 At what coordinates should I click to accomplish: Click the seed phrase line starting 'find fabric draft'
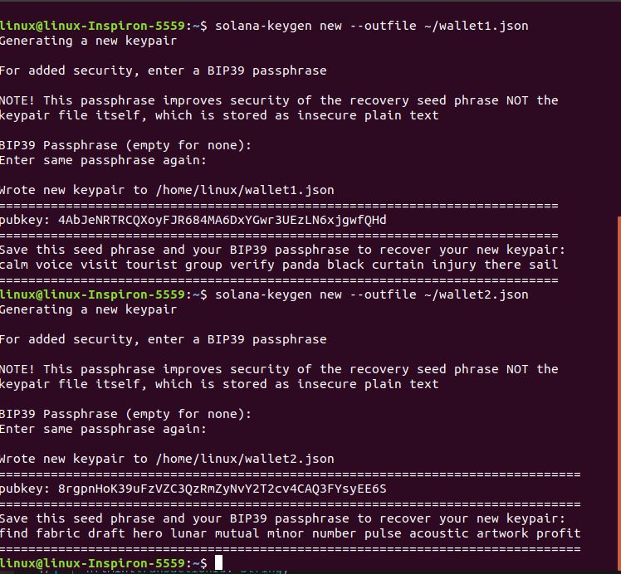tap(291, 533)
